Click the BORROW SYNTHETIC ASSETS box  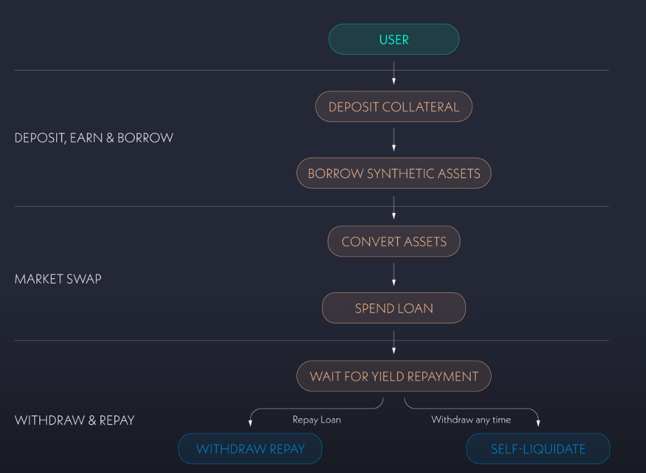394,174
